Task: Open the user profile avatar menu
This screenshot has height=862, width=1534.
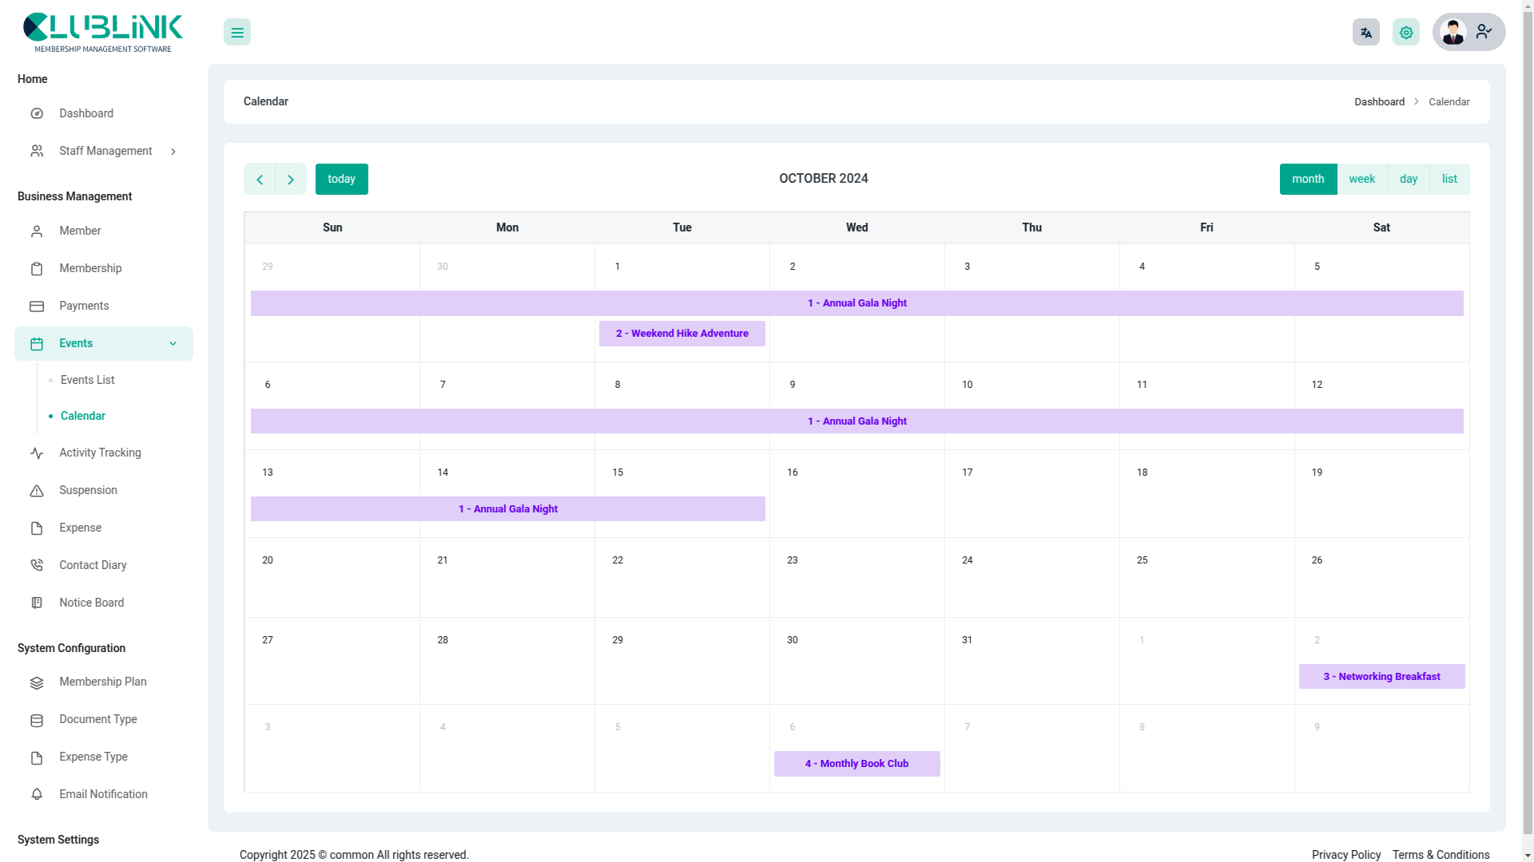Action: [x=1453, y=33]
